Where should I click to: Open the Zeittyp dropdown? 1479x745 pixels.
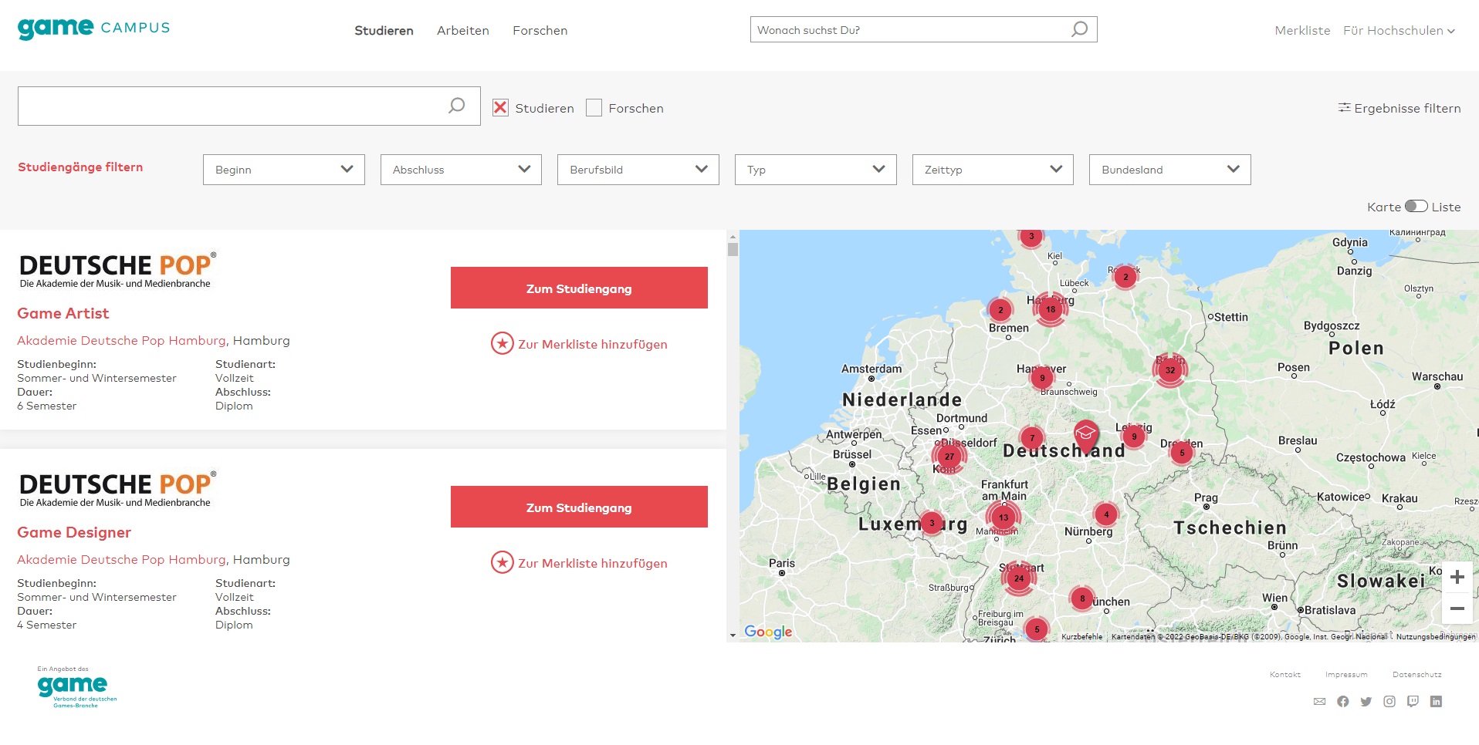pyautogui.click(x=993, y=170)
